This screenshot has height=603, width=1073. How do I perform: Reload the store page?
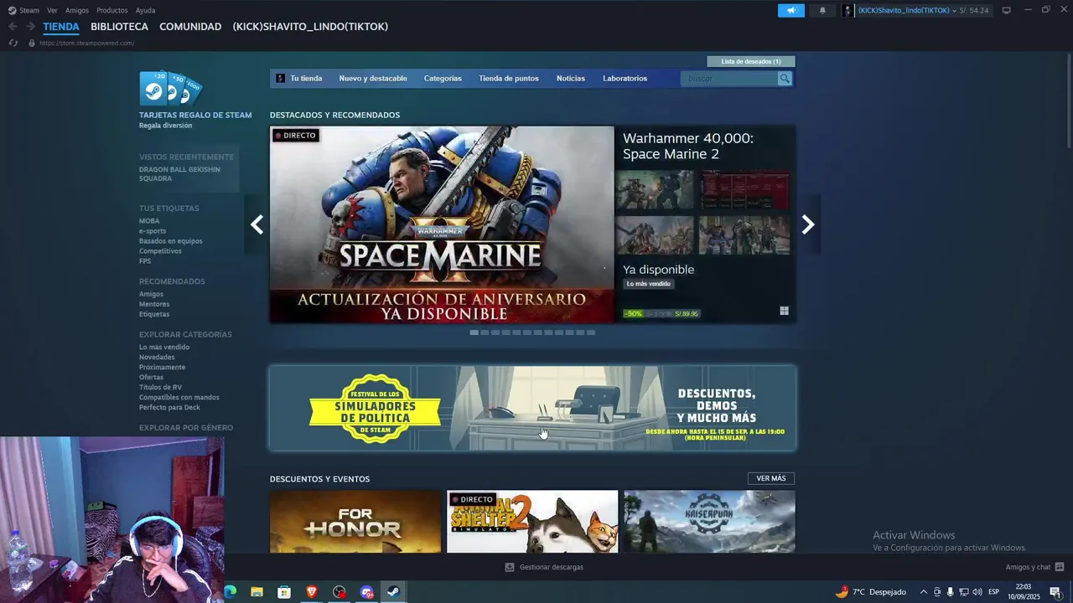point(13,43)
